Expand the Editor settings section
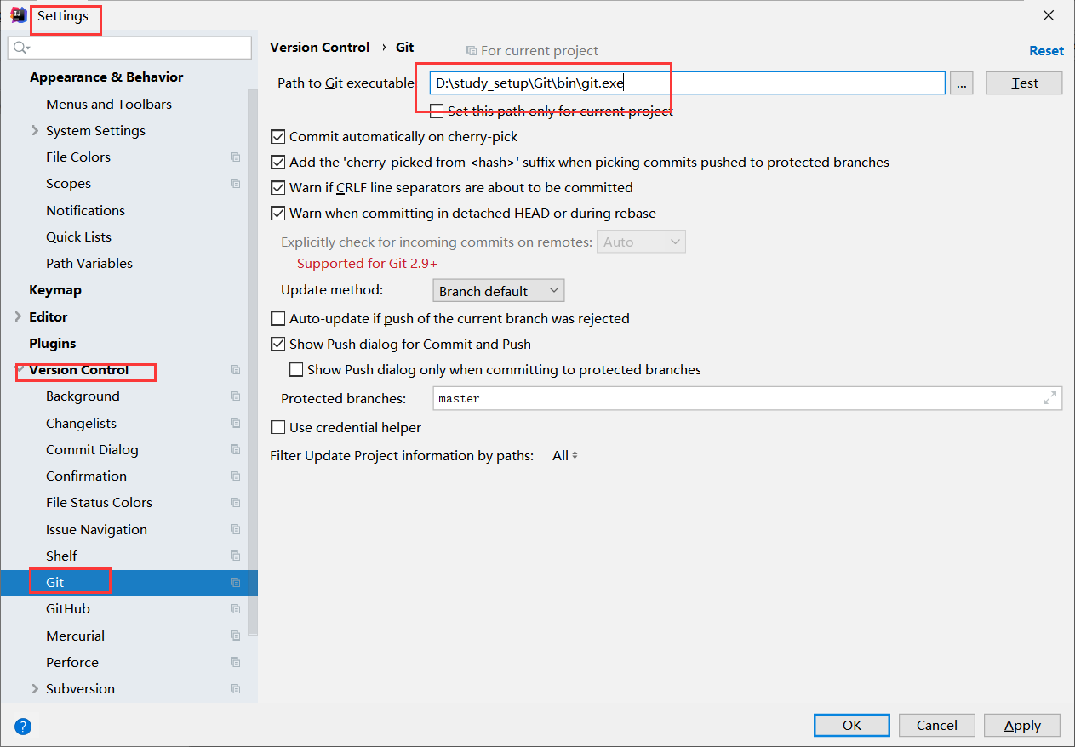The image size is (1075, 747). 18,316
